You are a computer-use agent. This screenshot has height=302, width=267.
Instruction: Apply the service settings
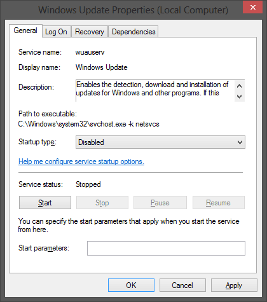point(234,285)
